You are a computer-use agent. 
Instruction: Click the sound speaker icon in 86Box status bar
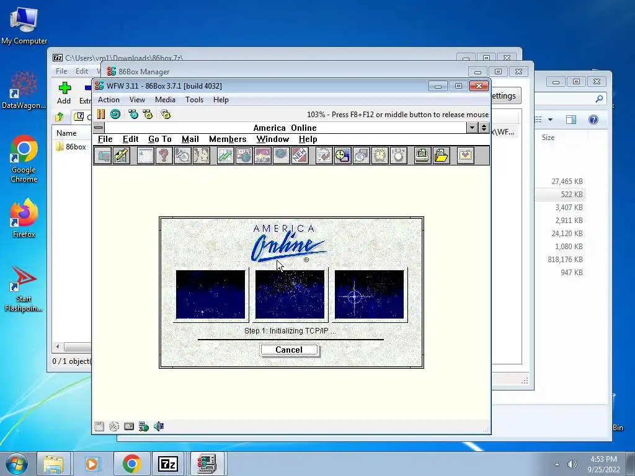[x=159, y=426]
